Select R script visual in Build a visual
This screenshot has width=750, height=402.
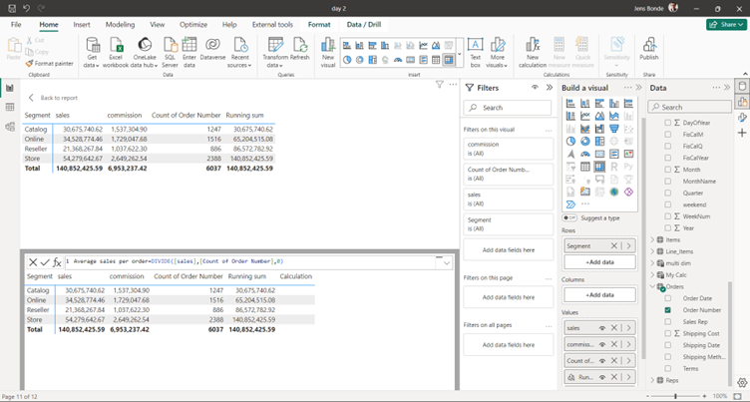click(614, 167)
